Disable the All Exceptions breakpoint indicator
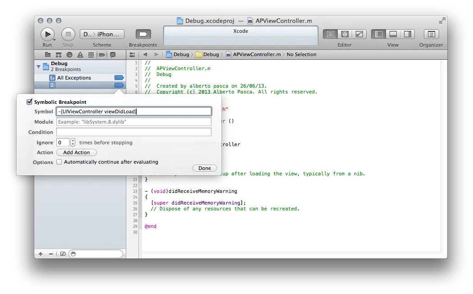Image resolution: width=473 pixels, height=294 pixels. click(119, 78)
